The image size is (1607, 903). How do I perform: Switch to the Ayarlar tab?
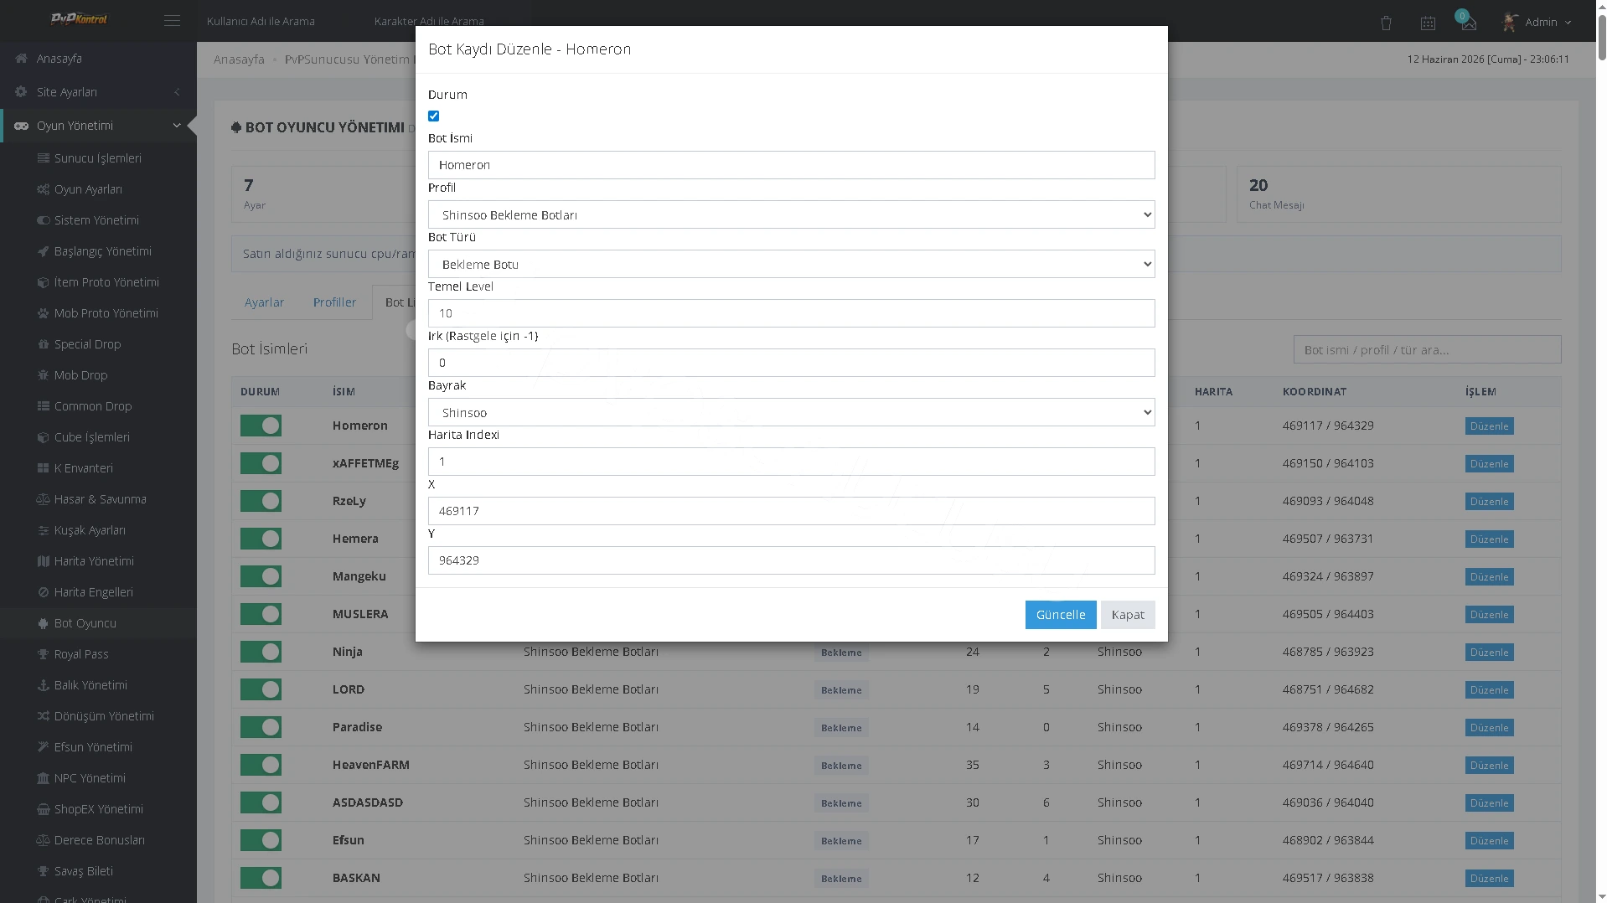[264, 302]
